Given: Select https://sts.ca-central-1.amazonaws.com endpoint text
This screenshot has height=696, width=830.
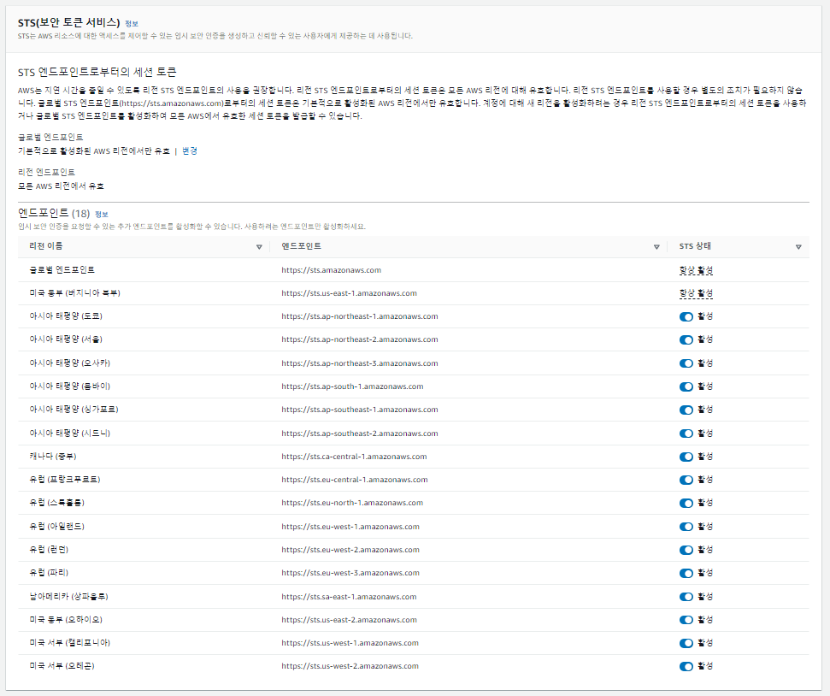Looking at the screenshot, I should click(354, 456).
